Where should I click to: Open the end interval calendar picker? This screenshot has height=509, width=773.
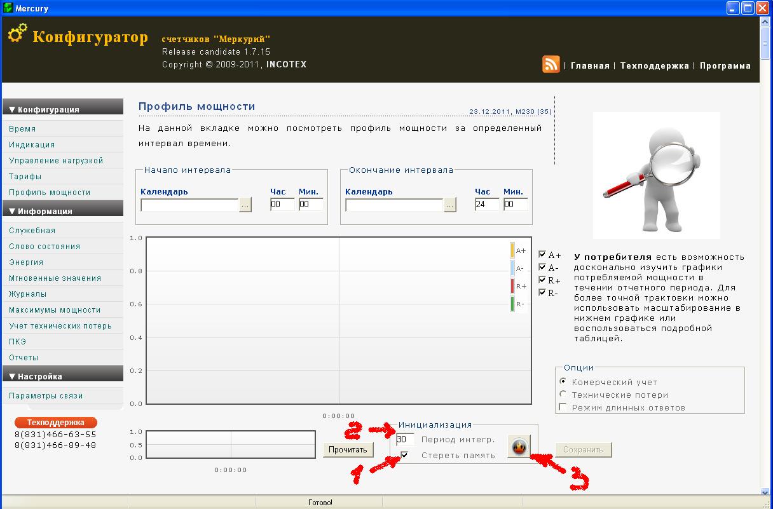tap(450, 205)
